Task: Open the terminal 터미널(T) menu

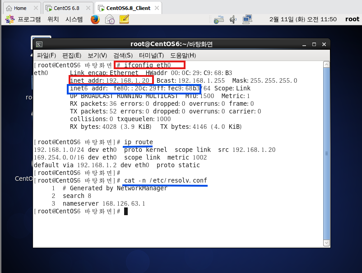Action: pos(151,56)
